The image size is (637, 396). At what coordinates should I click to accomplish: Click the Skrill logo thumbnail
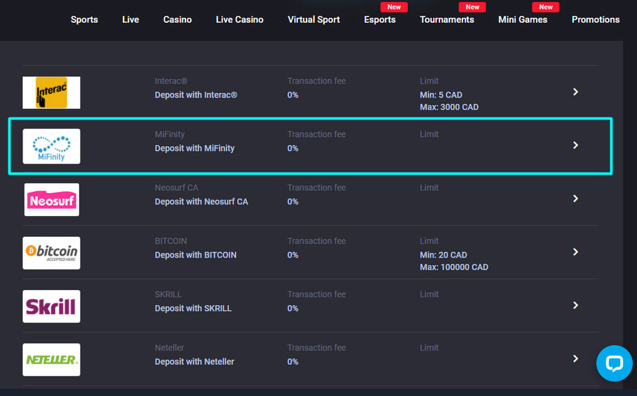[x=51, y=306]
